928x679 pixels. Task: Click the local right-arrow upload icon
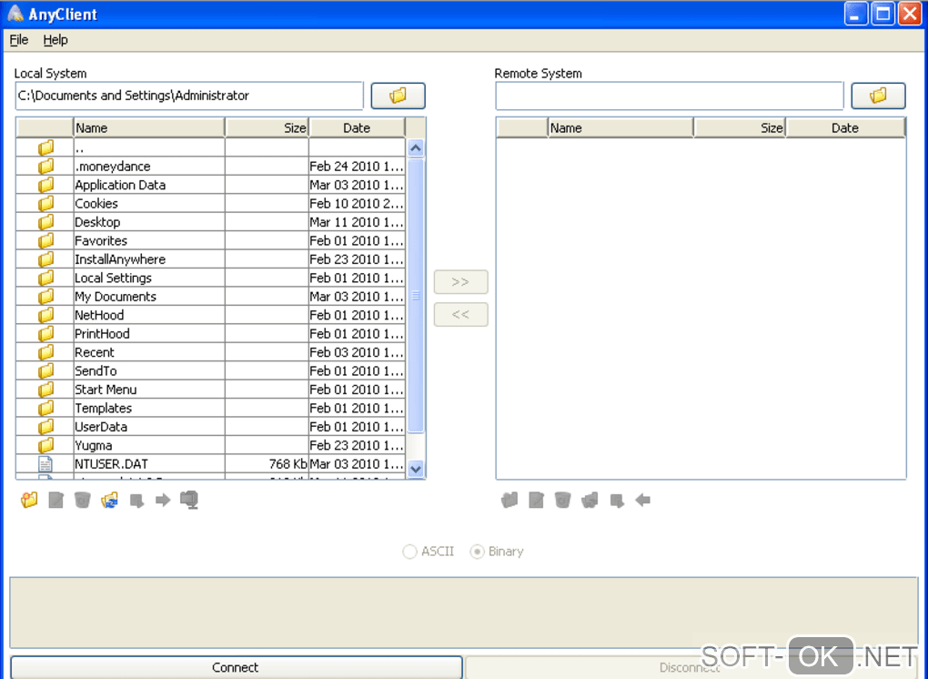(x=163, y=501)
